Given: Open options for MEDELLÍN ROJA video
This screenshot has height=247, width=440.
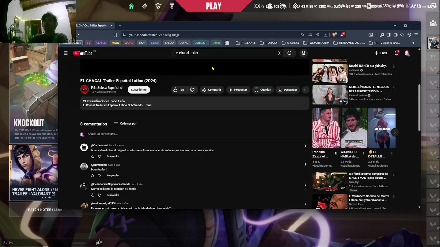Looking at the screenshot, I should point(394,87).
